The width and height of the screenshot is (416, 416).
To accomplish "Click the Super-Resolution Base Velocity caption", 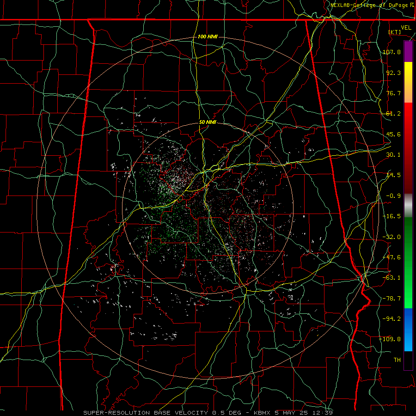I will pyautogui.click(x=208, y=413).
